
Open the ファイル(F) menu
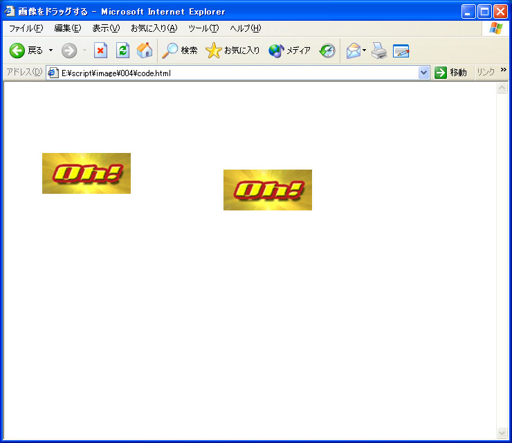(26, 28)
